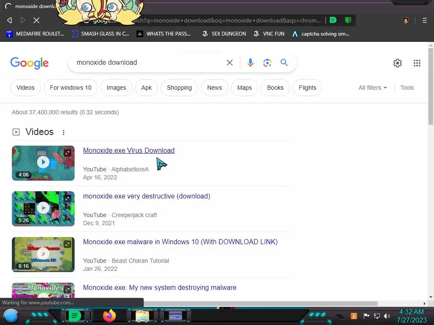
Task: Open the SMASH GLASS IN C... bookmark
Action: [100, 34]
